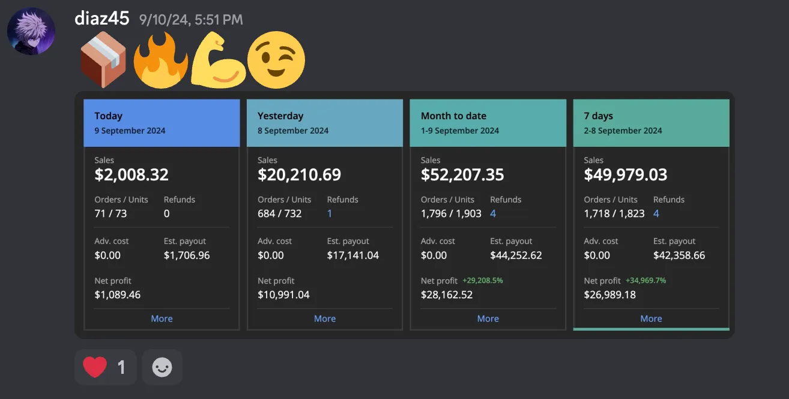This screenshot has height=399, width=789.
Task: Click the +29,208.5% profit change
Action: pos(483,280)
